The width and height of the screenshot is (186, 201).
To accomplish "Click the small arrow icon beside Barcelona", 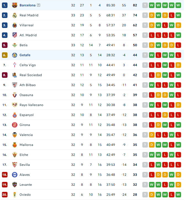I will coord(38,5).
